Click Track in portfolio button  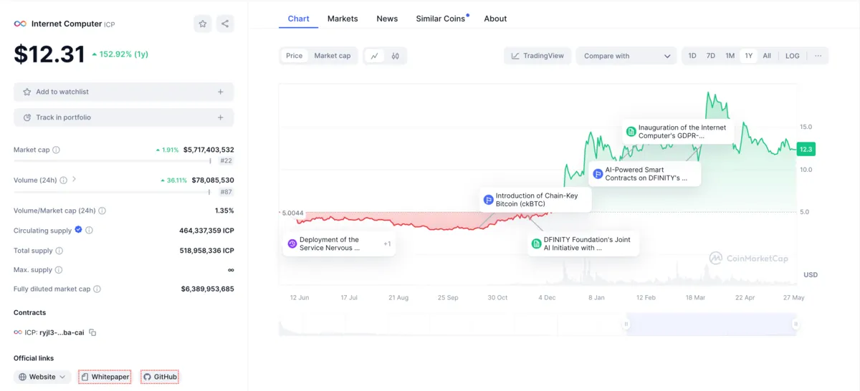[x=123, y=117]
